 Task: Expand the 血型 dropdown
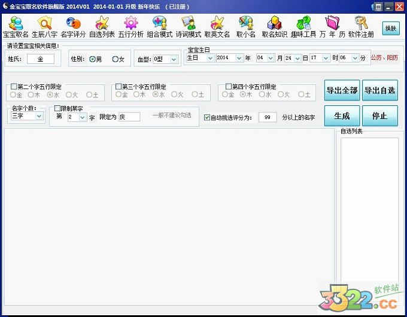[174, 59]
